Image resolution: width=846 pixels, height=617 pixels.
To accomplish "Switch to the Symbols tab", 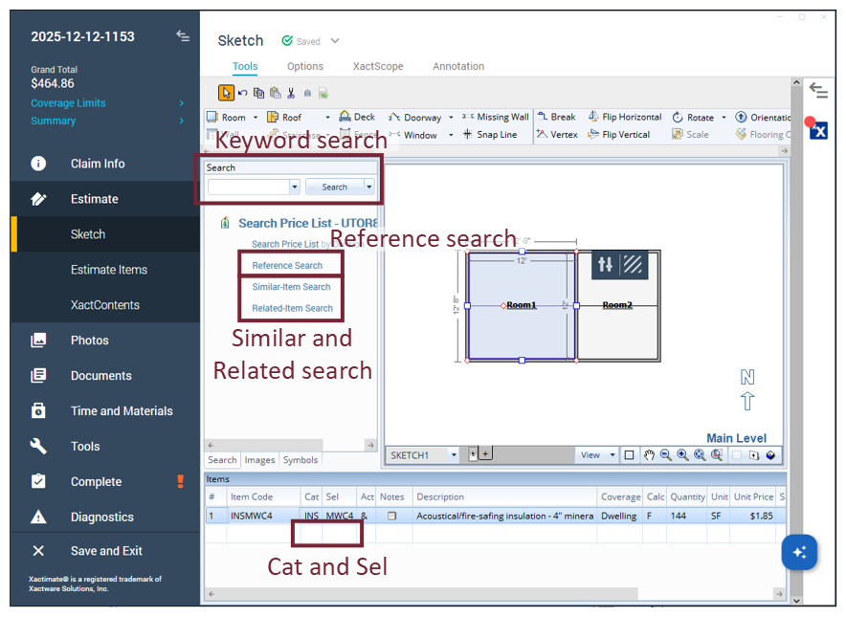I will (300, 460).
